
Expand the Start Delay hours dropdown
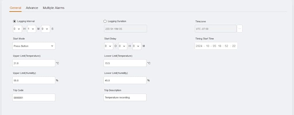point(123,46)
